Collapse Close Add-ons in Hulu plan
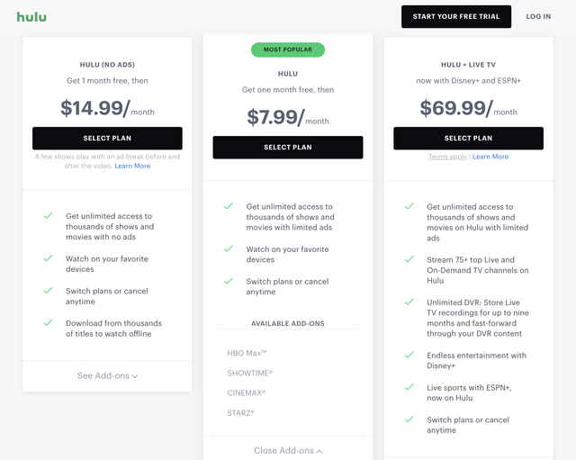 point(288,450)
